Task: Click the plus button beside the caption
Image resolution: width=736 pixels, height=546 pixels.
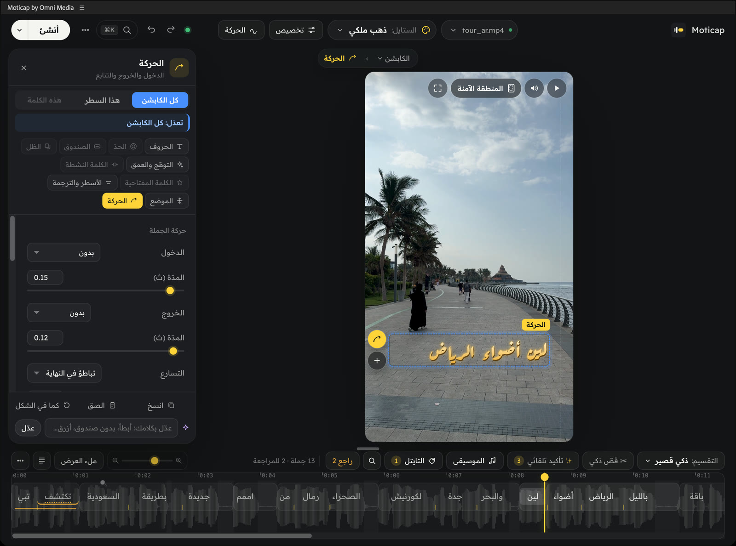Action: pyautogui.click(x=377, y=361)
